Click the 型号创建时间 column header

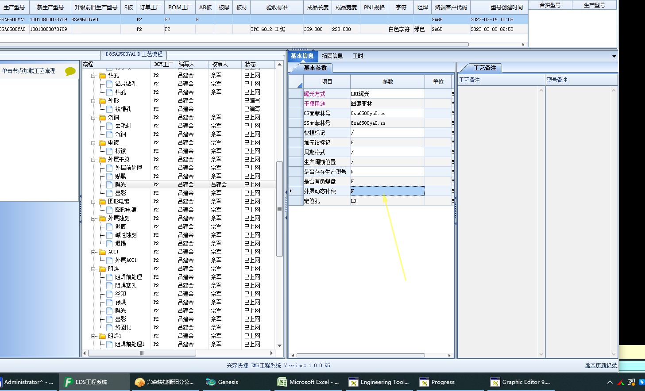499,7
